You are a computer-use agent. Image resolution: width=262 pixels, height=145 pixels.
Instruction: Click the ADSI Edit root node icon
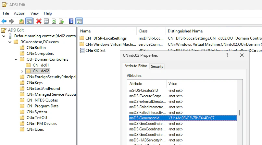(x=4, y=30)
